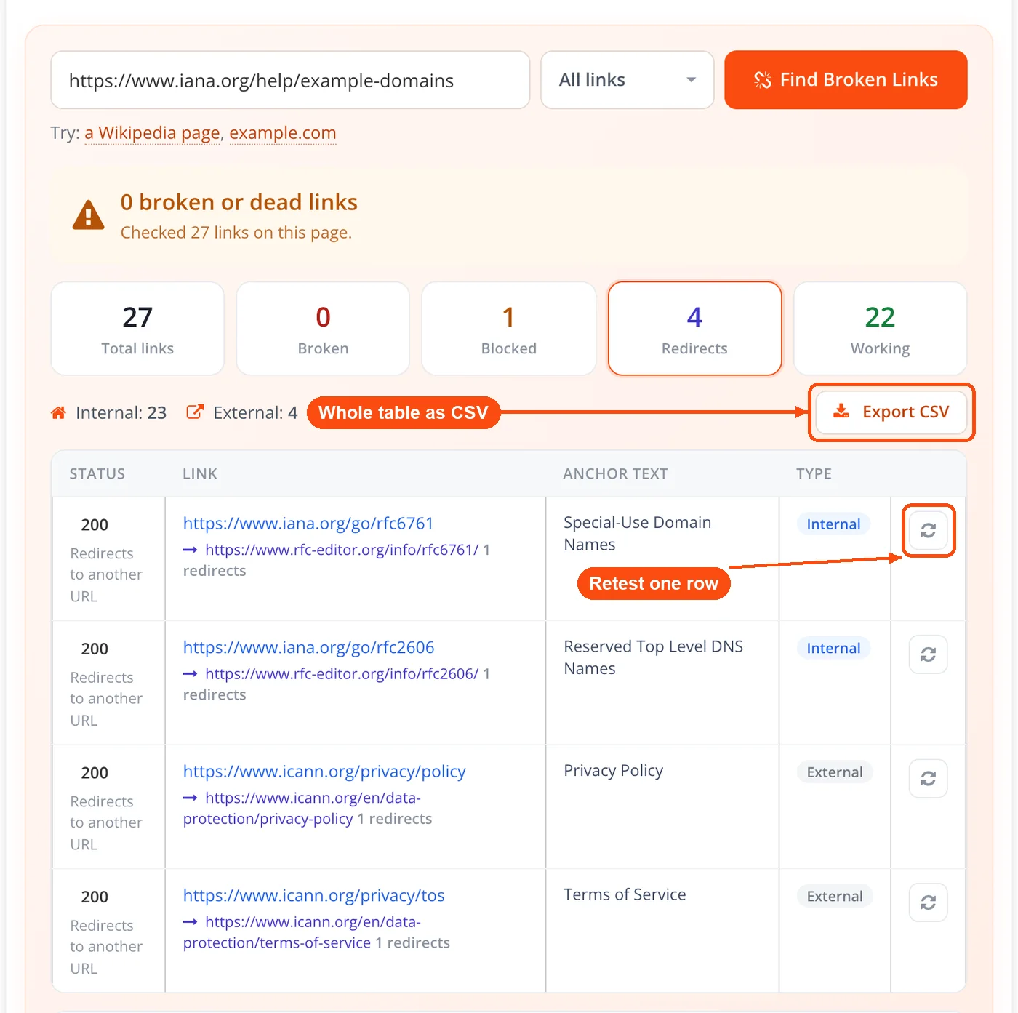The height and width of the screenshot is (1013, 1018).
Task: Try the example.com sample link
Action: click(x=283, y=133)
